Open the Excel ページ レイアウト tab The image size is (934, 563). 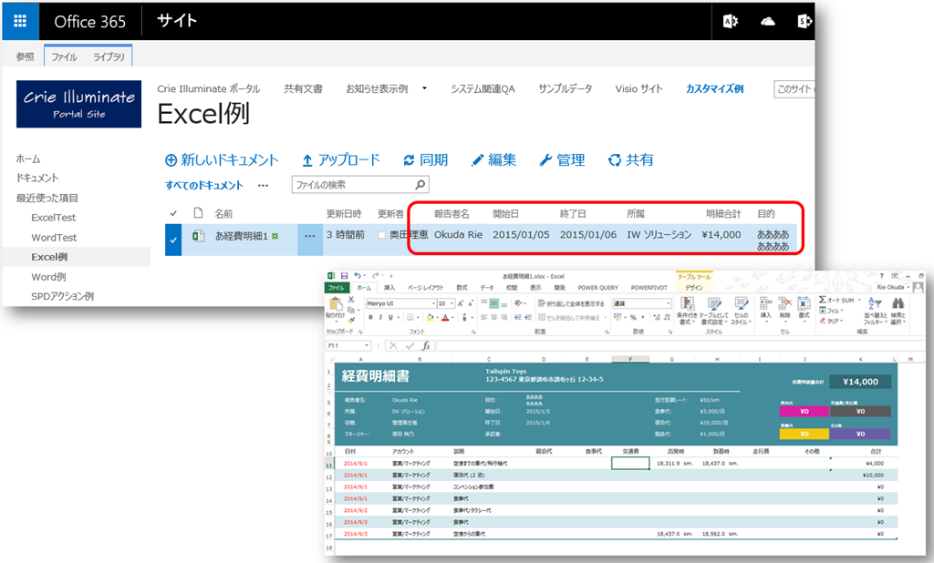coord(425,288)
